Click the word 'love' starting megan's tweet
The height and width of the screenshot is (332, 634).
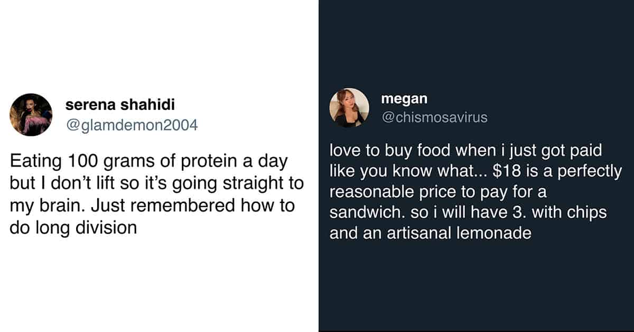pyautogui.click(x=344, y=151)
